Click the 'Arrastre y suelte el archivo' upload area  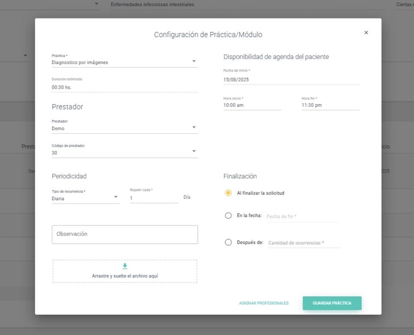(x=125, y=276)
